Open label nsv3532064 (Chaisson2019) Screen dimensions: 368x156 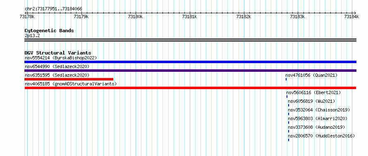click(319, 110)
